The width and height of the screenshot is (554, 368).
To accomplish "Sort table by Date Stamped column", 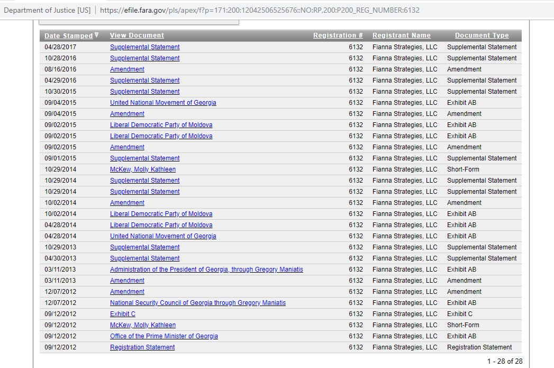I will click(69, 35).
